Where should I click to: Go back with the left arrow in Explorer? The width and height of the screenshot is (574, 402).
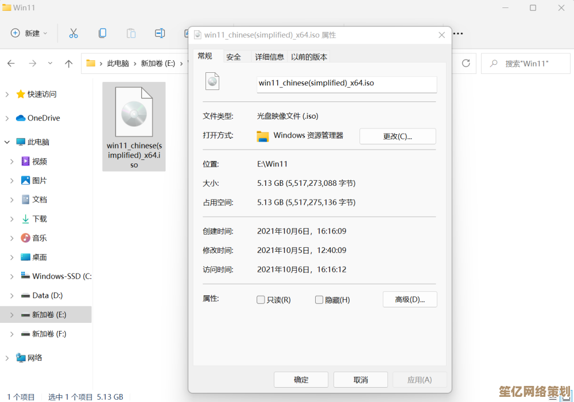11,63
